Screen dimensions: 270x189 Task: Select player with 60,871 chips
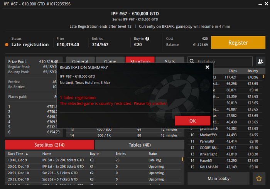[x=238, y=90]
